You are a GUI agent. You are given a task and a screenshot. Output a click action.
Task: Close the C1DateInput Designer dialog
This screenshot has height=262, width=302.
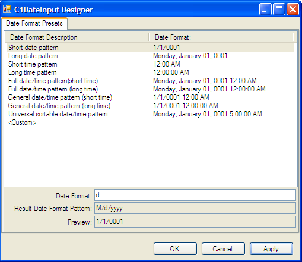(293, 10)
